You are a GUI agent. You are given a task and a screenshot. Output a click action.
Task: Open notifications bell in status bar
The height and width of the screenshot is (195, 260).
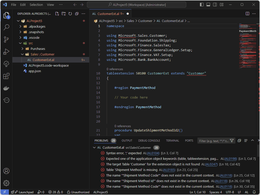point(254,192)
